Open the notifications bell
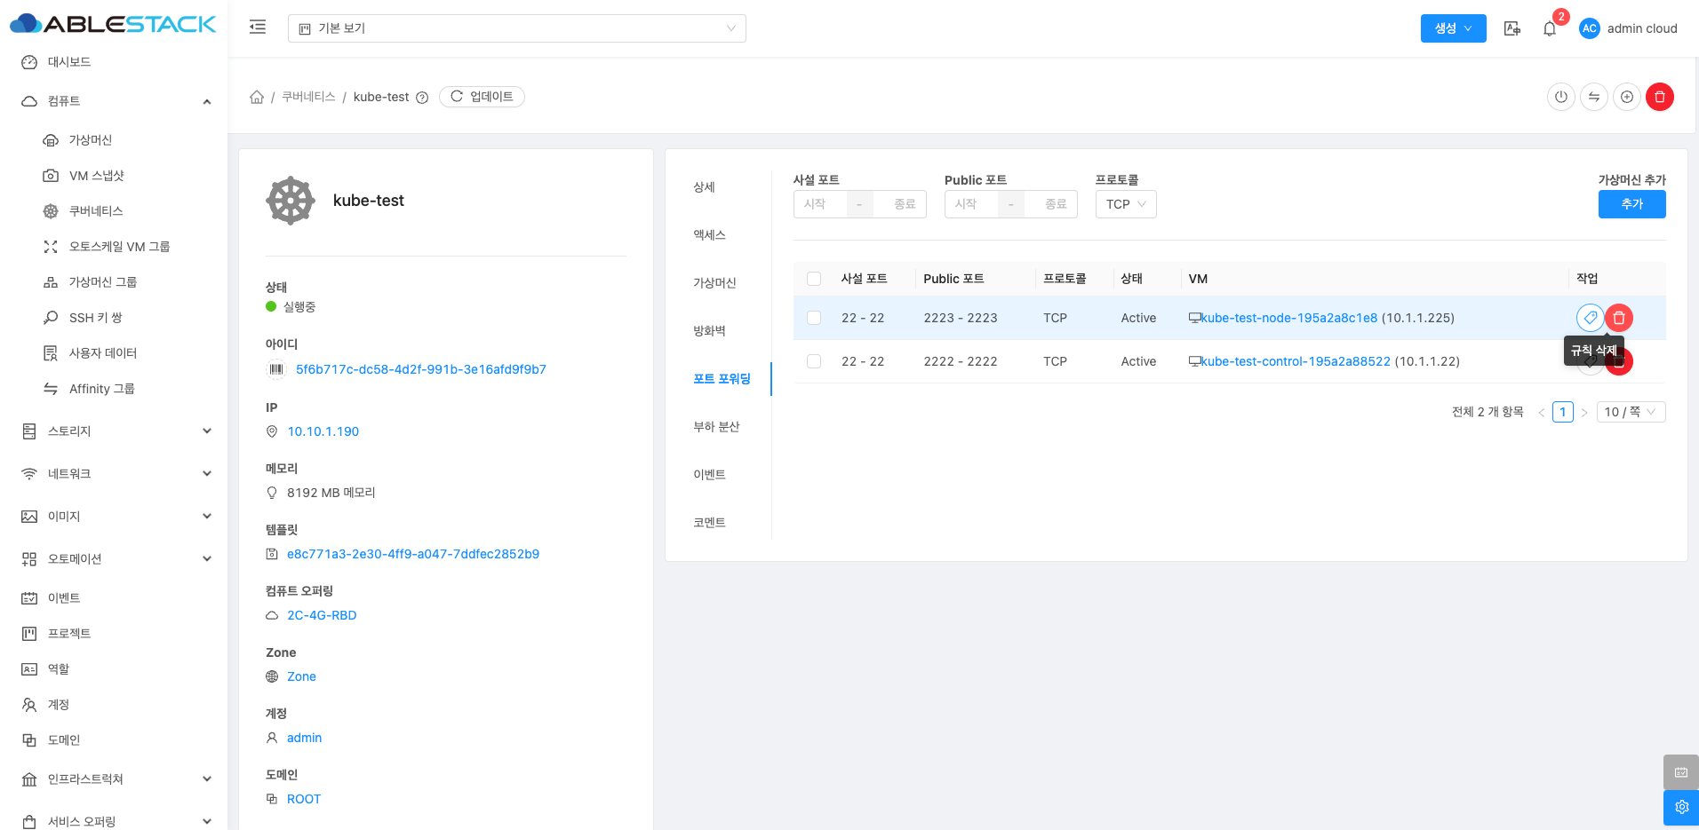Screen dimensions: 1699x830 1549,28
